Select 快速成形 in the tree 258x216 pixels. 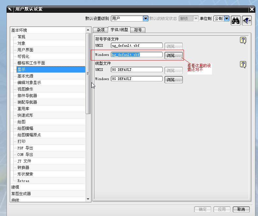[x=25, y=115]
